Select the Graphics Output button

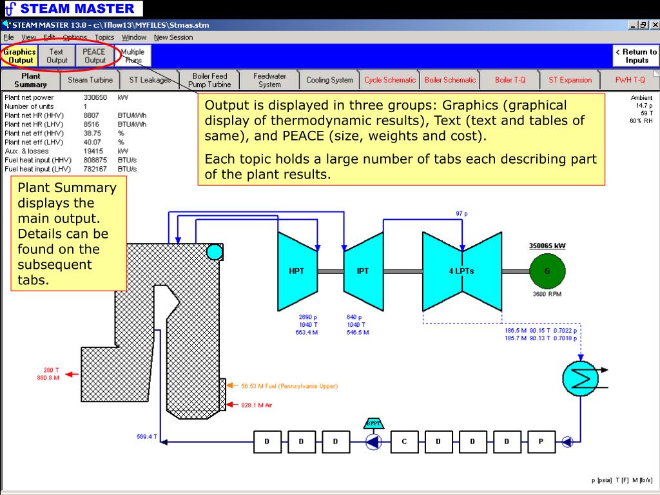coord(19,55)
